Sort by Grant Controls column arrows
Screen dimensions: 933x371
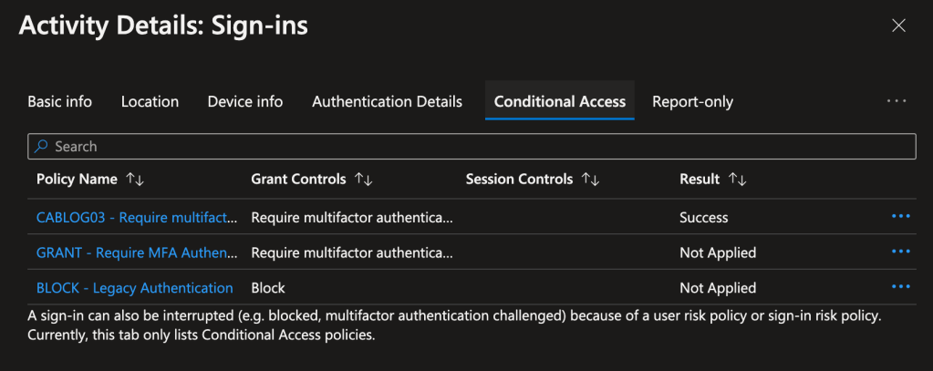pyautogui.click(x=363, y=180)
